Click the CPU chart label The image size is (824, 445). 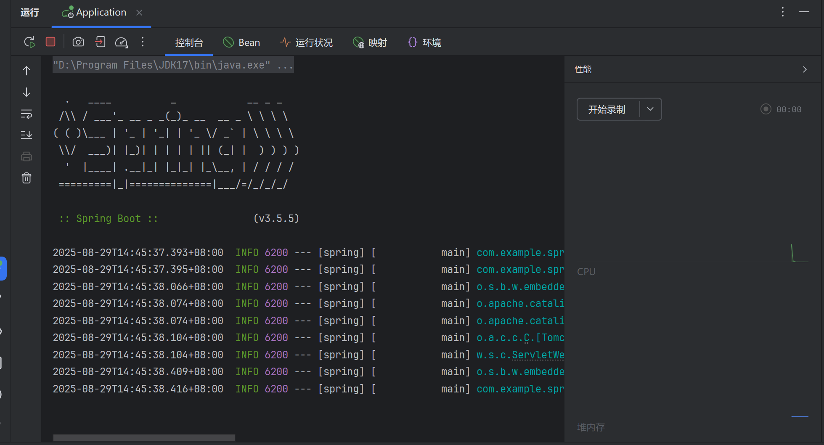click(x=586, y=272)
